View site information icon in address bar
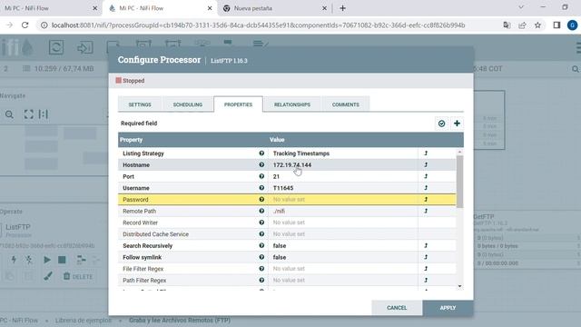This screenshot has width=581, height=327. point(44,25)
